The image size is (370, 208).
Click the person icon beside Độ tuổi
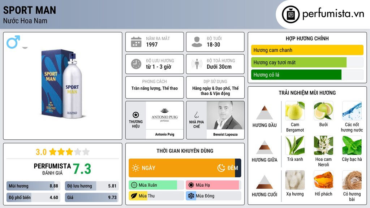[x=197, y=42]
